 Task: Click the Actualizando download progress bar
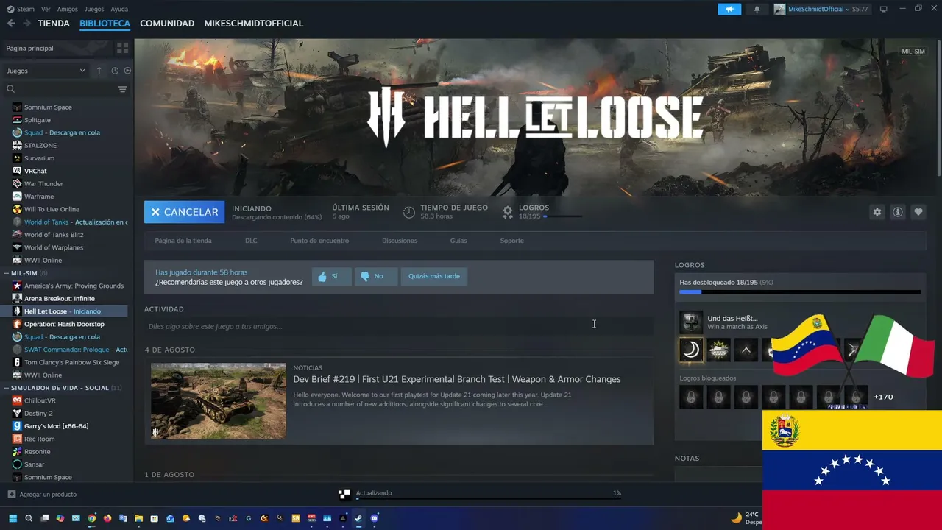click(x=489, y=499)
